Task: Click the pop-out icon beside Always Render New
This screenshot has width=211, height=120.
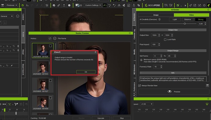Action: click(x=207, y=85)
